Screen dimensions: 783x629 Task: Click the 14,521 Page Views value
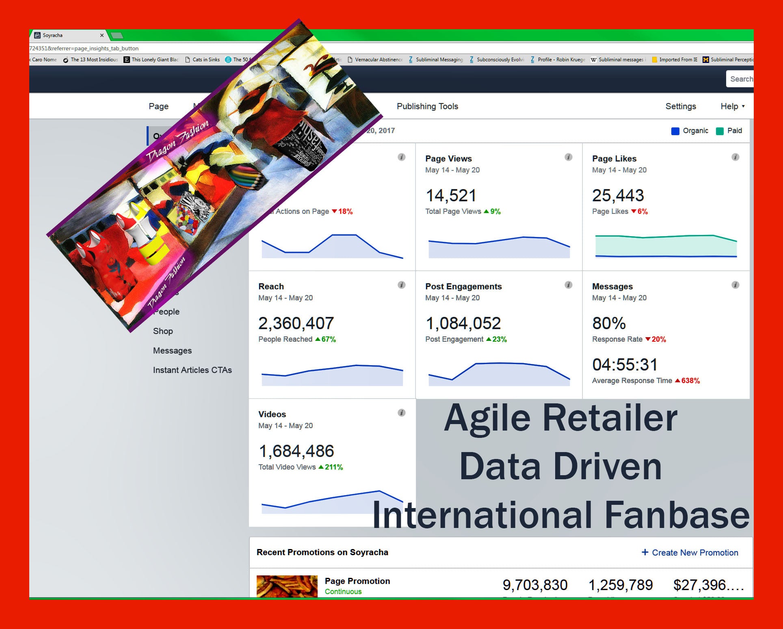[x=451, y=196]
